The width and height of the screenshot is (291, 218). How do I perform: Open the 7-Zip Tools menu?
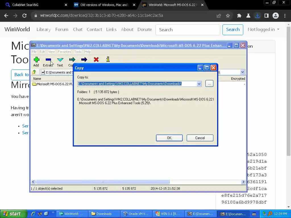pos(78,52)
